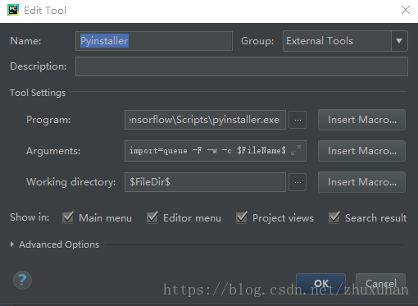Open the Group dropdown arrow

coord(399,41)
